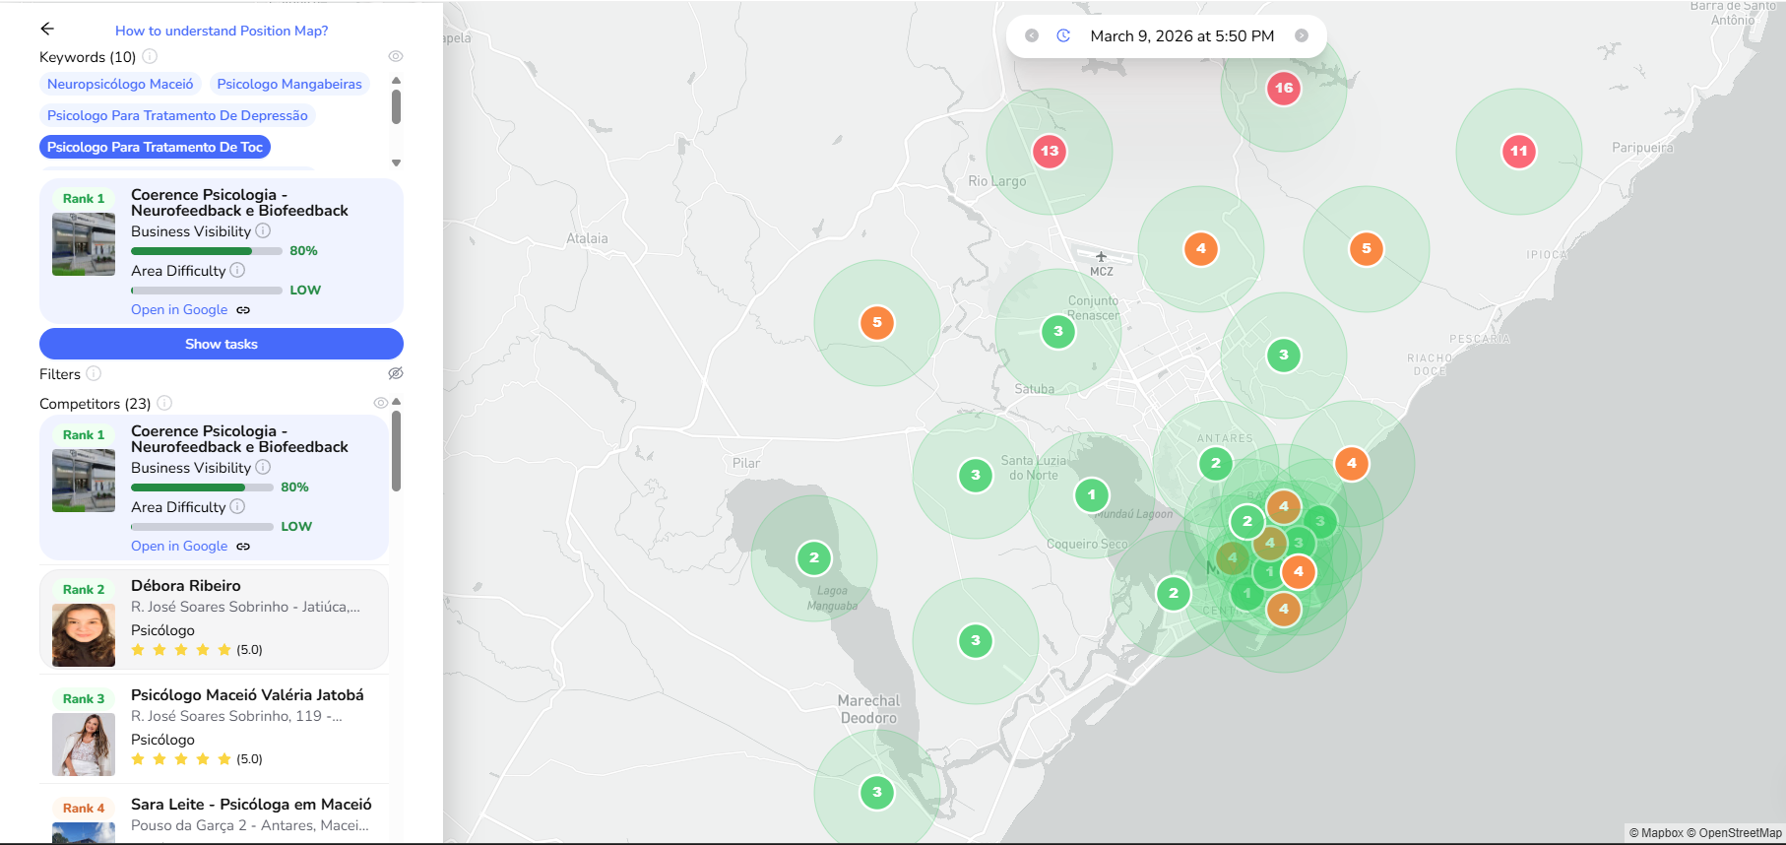The width and height of the screenshot is (1786, 845).
Task: Click keywords list scroll-up arrow
Action: coord(396,81)
